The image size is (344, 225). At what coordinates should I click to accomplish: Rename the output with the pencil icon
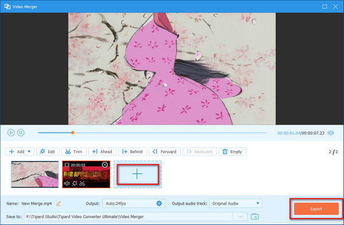58,204
